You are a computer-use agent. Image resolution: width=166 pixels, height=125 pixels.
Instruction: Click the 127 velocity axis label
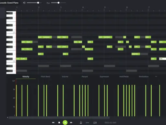click(14, 81)
